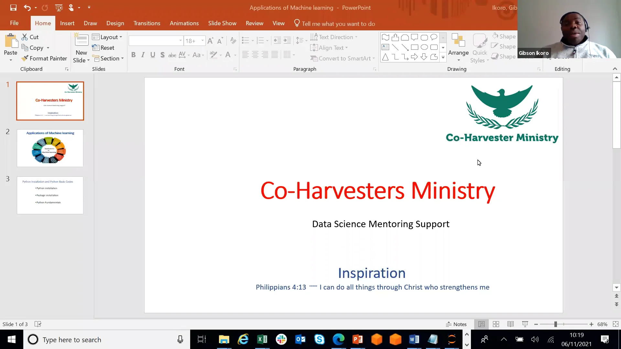Screen dimensions: 621x349
Task: Switch to Slide Sorter view icon
Action: [x=496, y=324]
